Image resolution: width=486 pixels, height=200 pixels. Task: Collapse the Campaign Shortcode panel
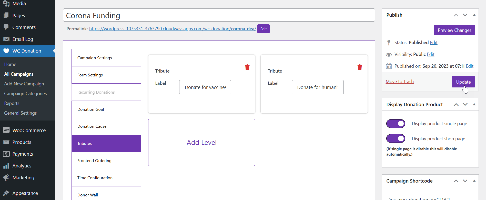coord(474,181)
